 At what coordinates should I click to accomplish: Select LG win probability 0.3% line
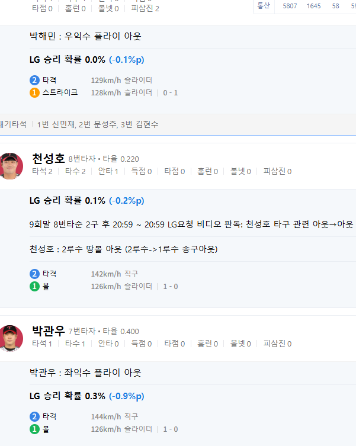tap(86, 396)
